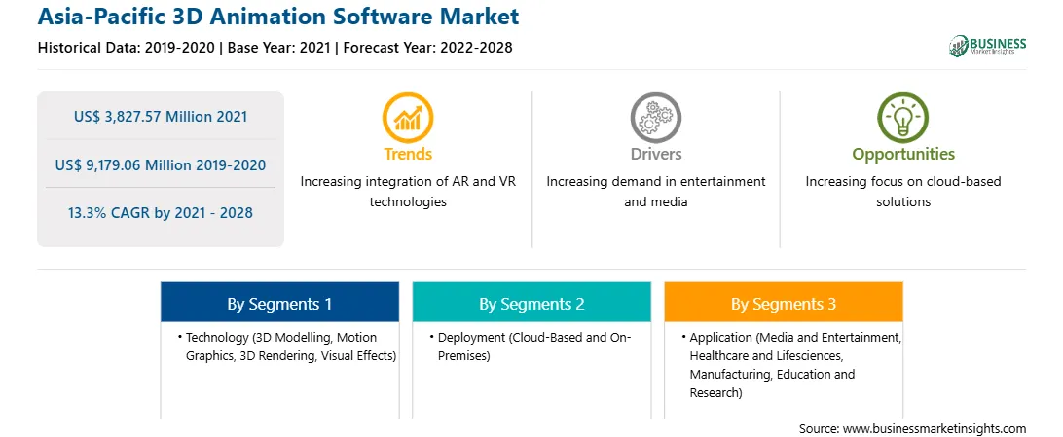This screenshot has width=1063, height=437.
Task: Click the Business Market Insights logo
Action: point(987,46)
